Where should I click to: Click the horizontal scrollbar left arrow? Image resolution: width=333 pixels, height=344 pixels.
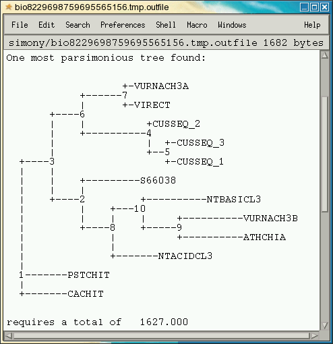9,336
